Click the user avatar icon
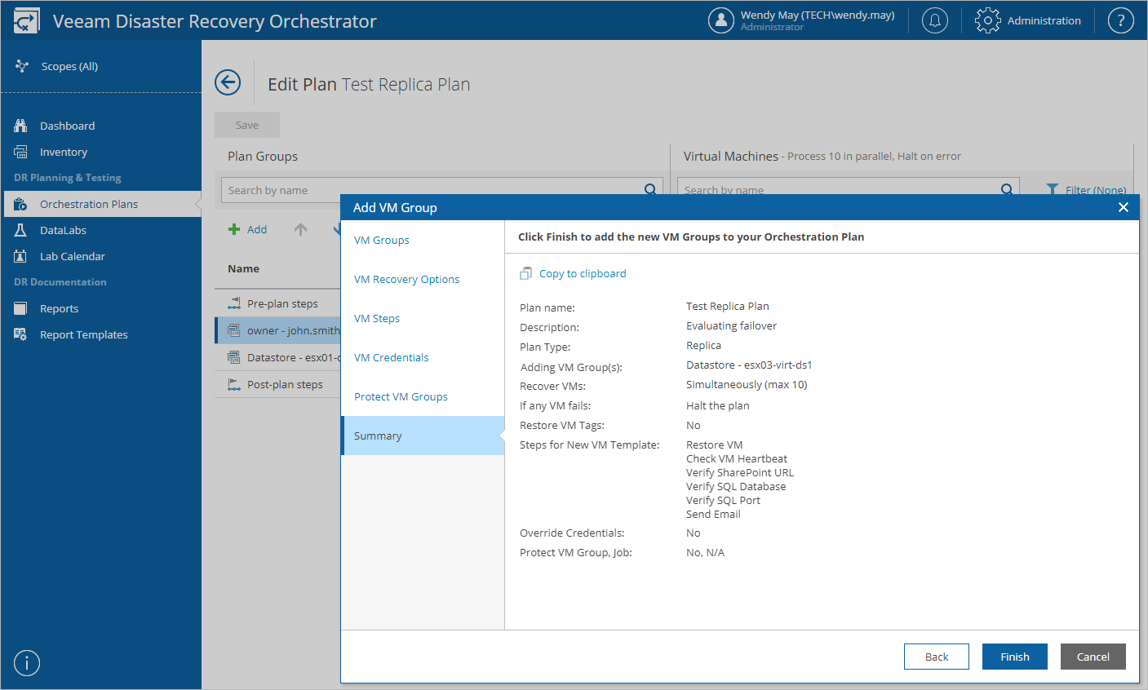 coord(721,20)
